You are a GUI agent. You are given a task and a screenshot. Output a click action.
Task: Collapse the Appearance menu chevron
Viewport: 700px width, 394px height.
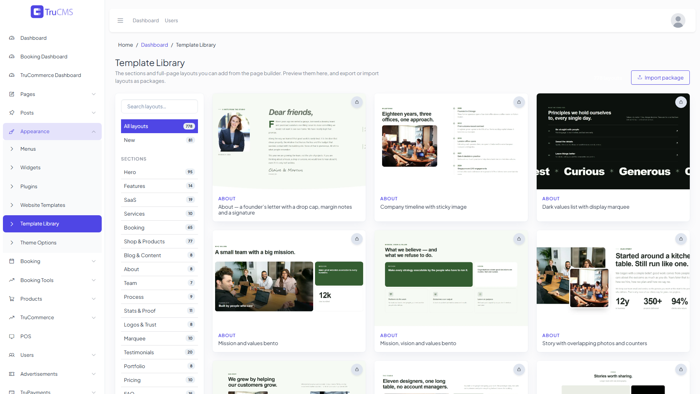coord(94,131)
